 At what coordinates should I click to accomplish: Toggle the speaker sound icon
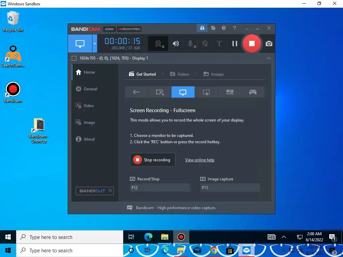pyautogui.click(x=176, y=44)
